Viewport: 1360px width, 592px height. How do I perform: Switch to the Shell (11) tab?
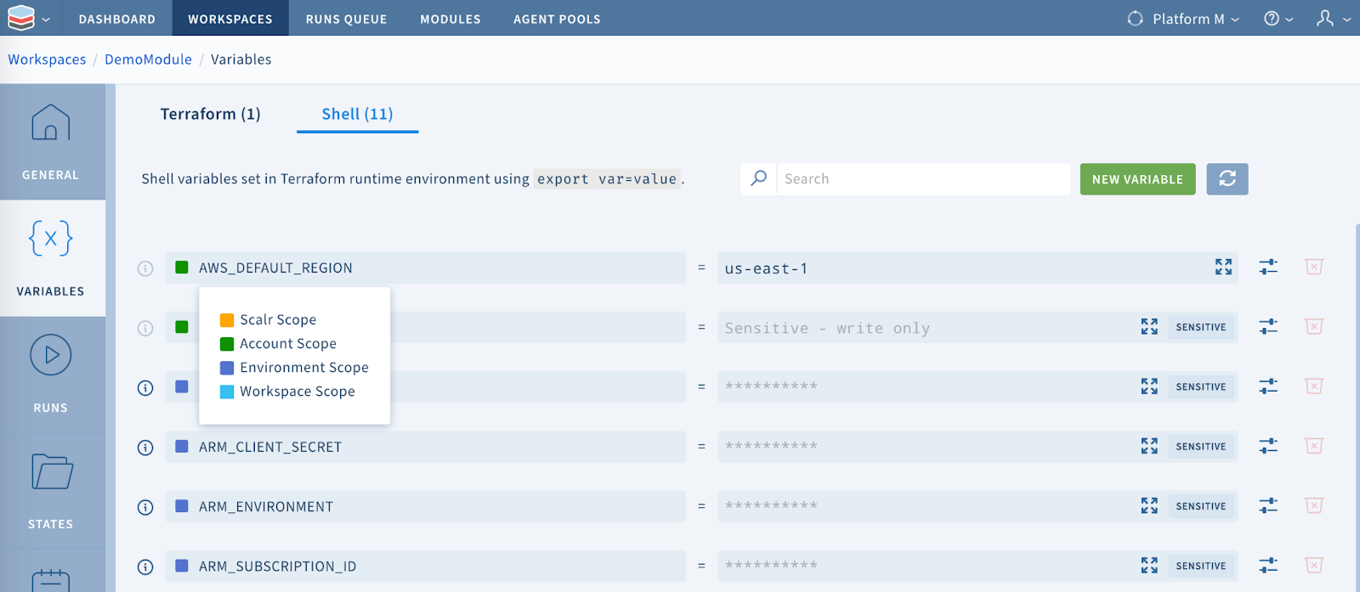(x=357, y=114)
